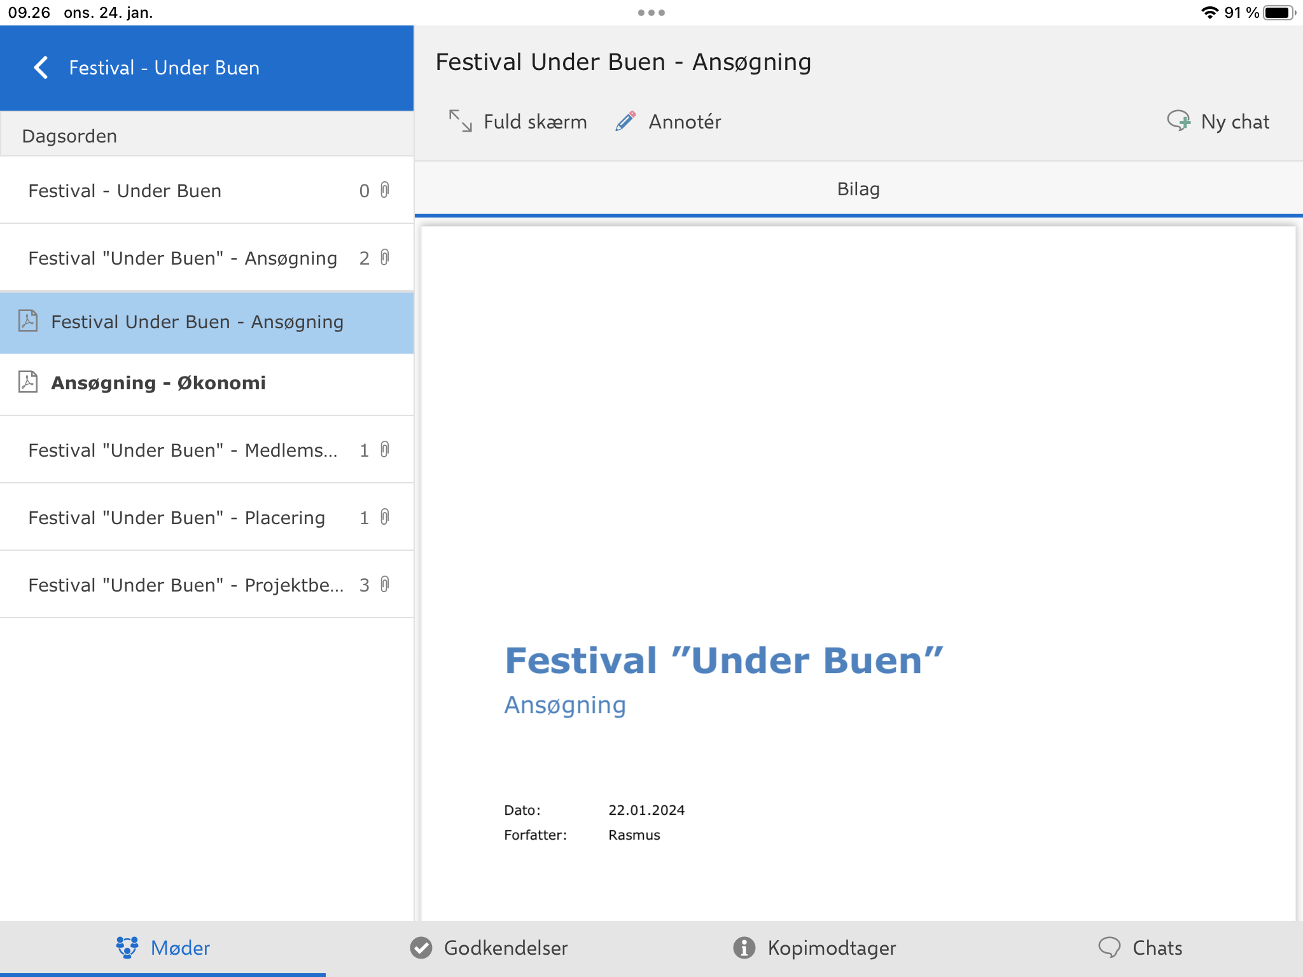Go back via Festival - Under Buen header title
Image resolution: width=1303 pixels, height=977 pixels.
(x=164, y=67)
